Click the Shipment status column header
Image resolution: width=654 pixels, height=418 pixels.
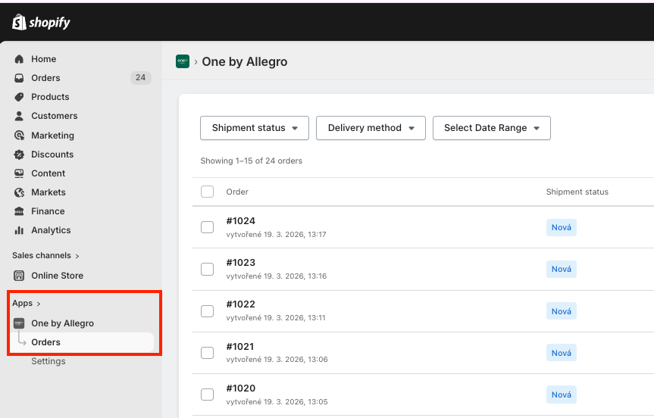coord(577,192)
